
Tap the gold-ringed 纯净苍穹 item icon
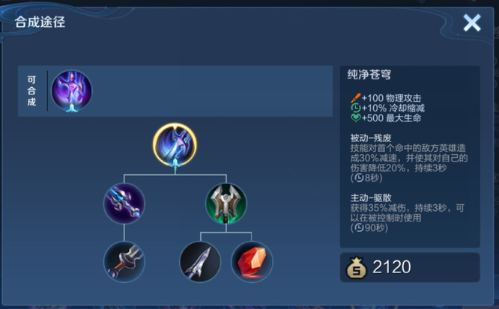click(175, 145)
